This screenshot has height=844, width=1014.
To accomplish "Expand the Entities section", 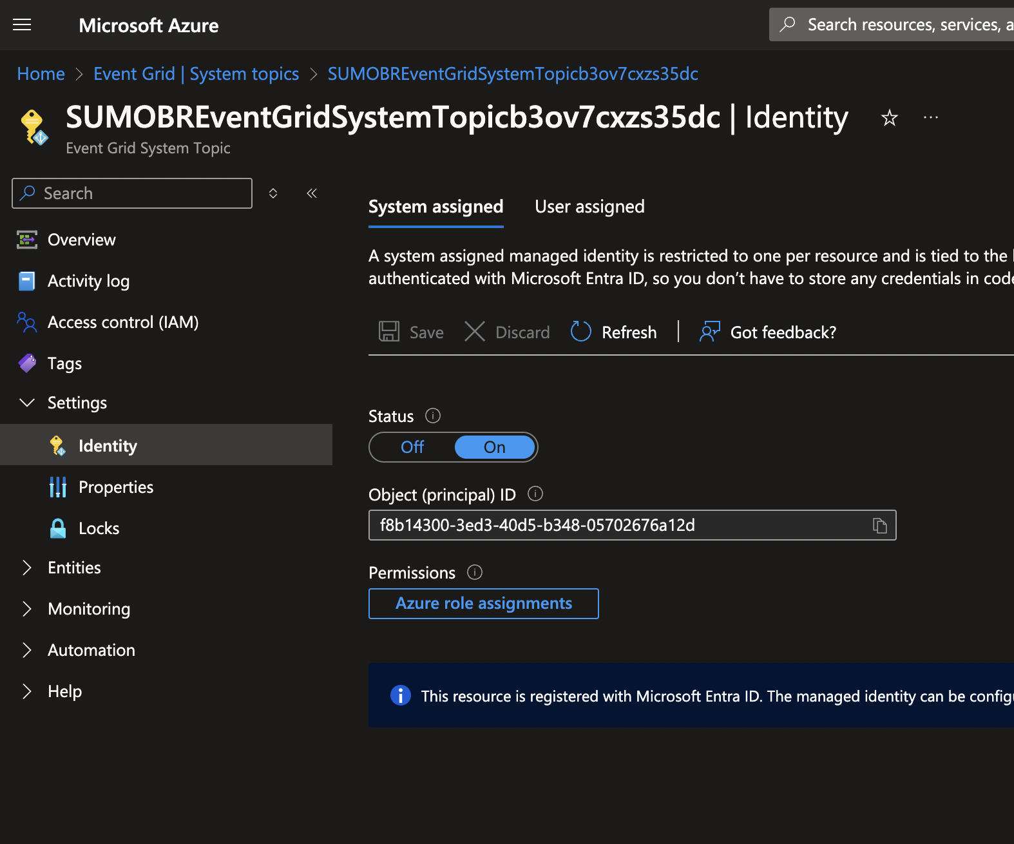I will tap(27, 568).
